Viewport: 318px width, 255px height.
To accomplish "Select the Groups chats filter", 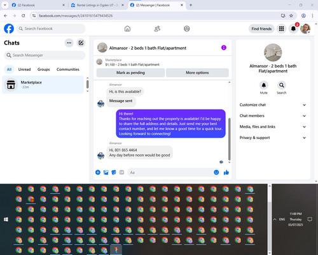I will [44, 69].
